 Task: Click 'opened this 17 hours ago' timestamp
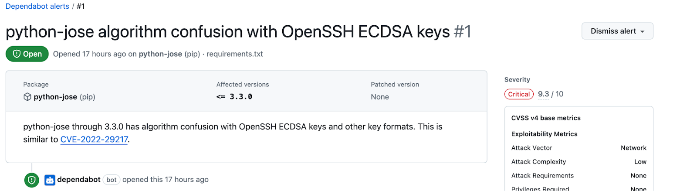pos(165,180)
